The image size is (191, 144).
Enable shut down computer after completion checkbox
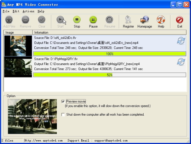pyautogui.click(x=63, y=115)
